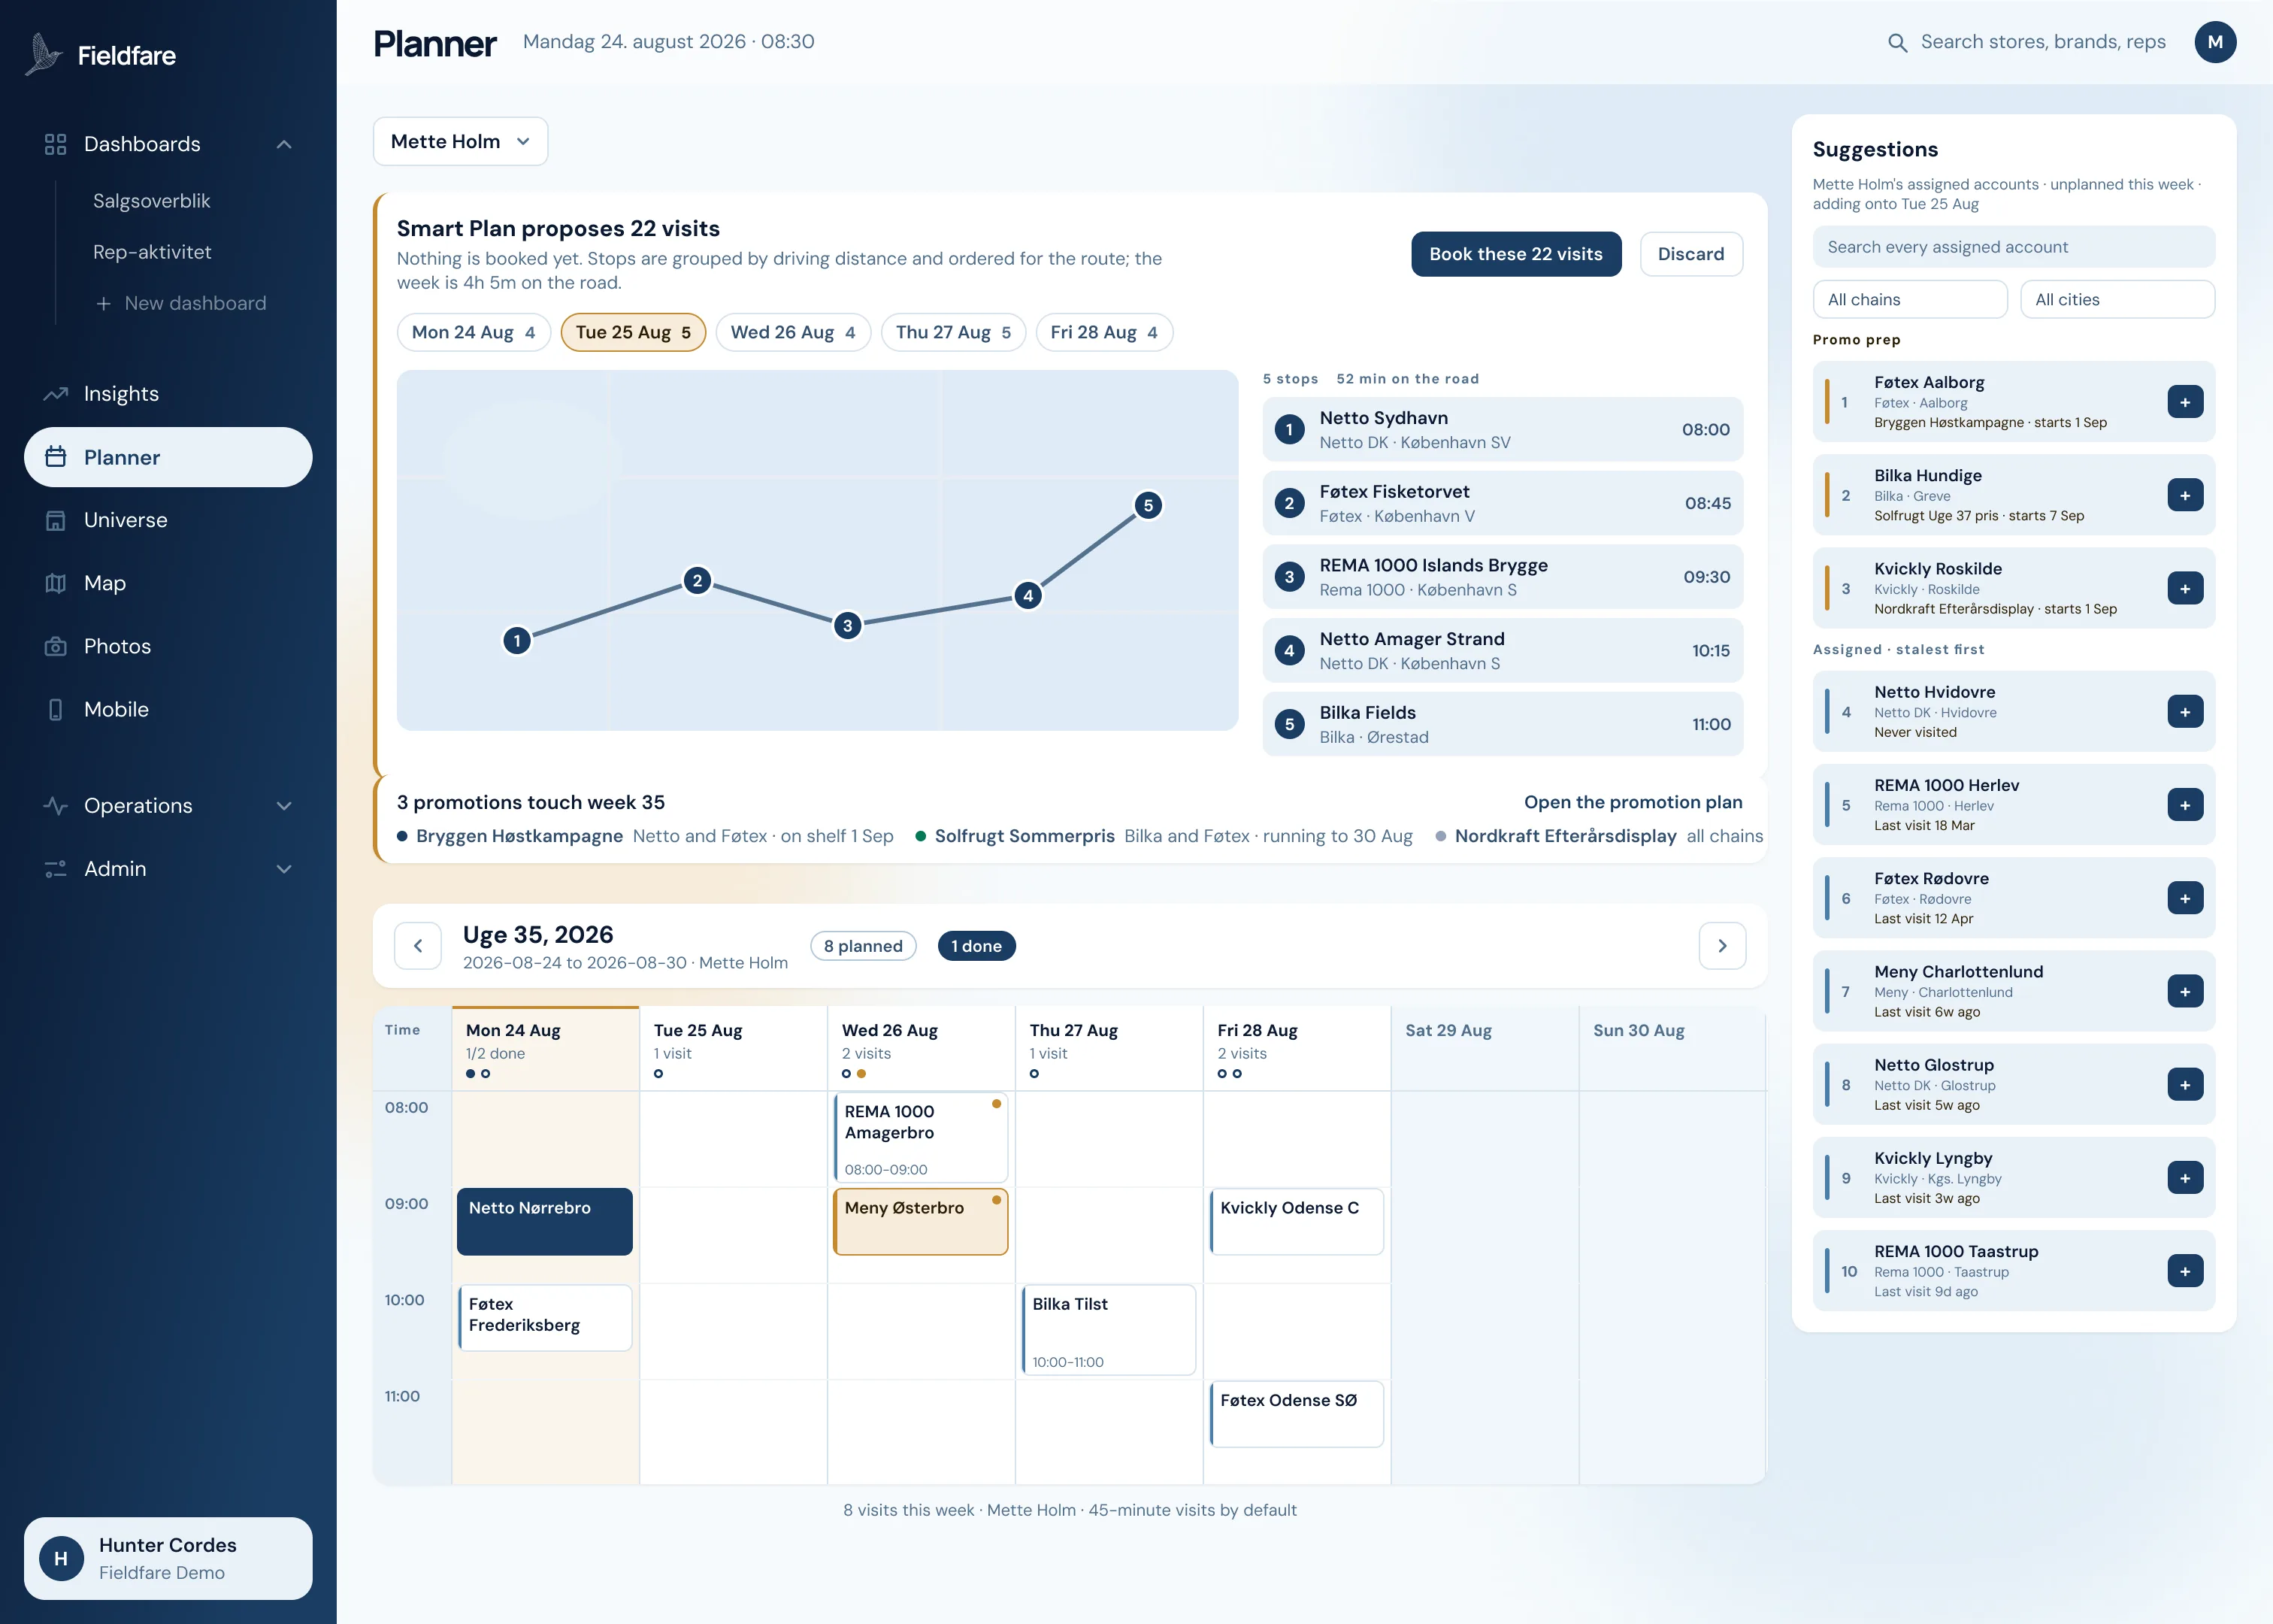This screenshot has height=1624, width=2273.
Task: Click the search magnifier icon
Action: click(1896, 42)
